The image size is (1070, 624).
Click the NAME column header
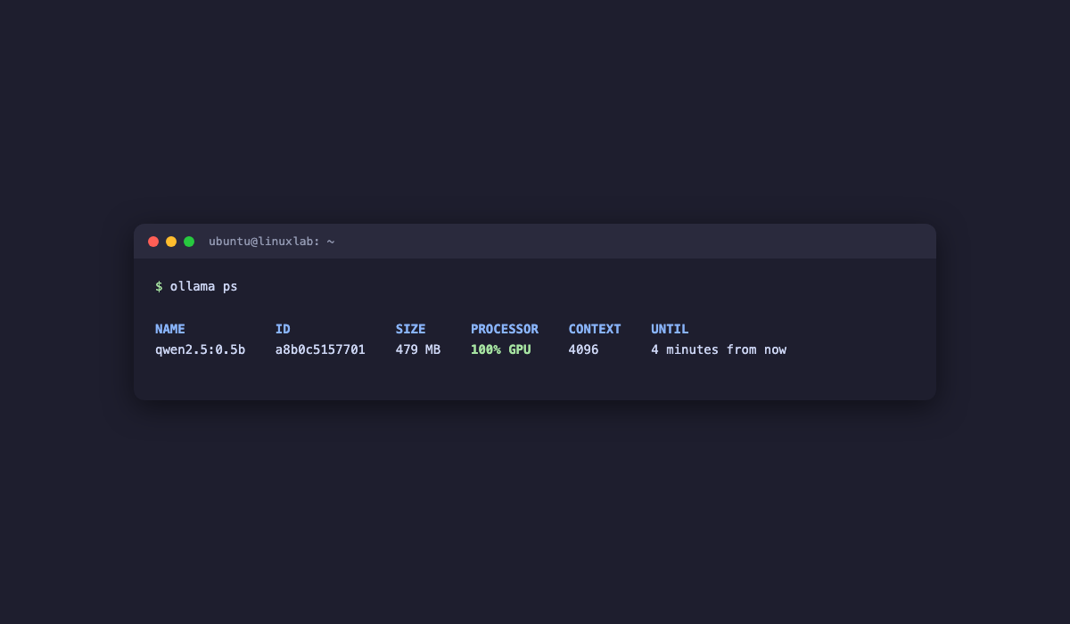[x=170, y=329]
